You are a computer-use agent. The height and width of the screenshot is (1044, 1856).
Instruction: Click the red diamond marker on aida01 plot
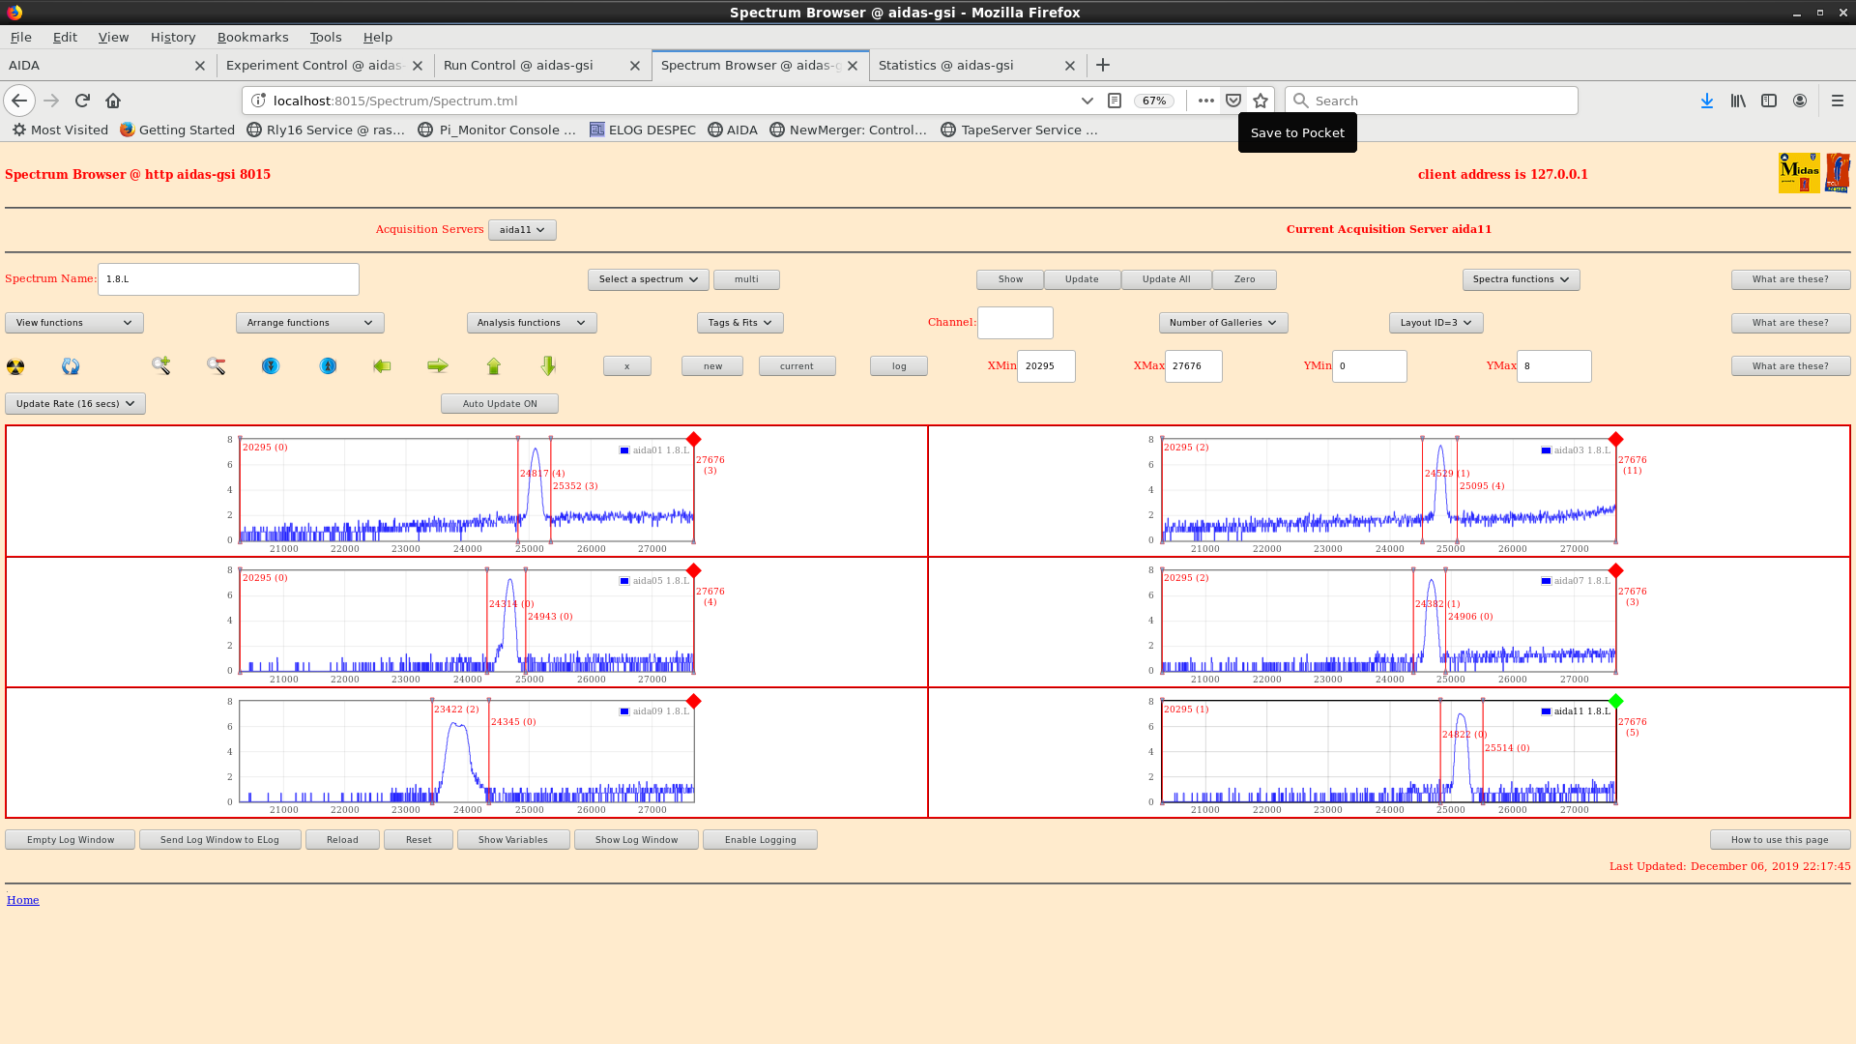693,439
